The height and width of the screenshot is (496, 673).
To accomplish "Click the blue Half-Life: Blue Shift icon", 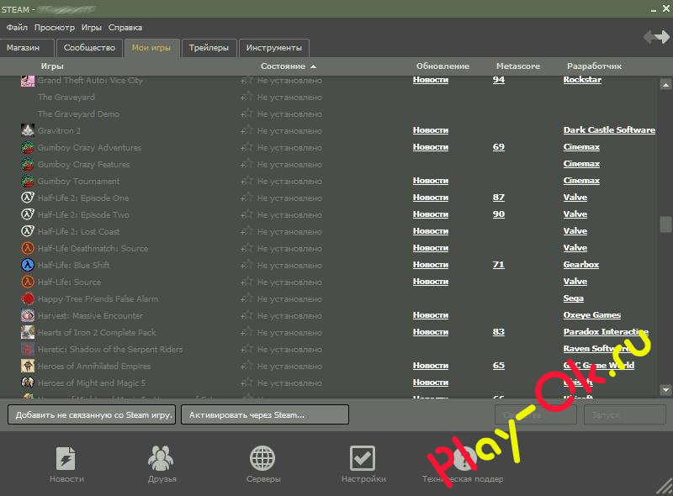I will tap(28, 265).
